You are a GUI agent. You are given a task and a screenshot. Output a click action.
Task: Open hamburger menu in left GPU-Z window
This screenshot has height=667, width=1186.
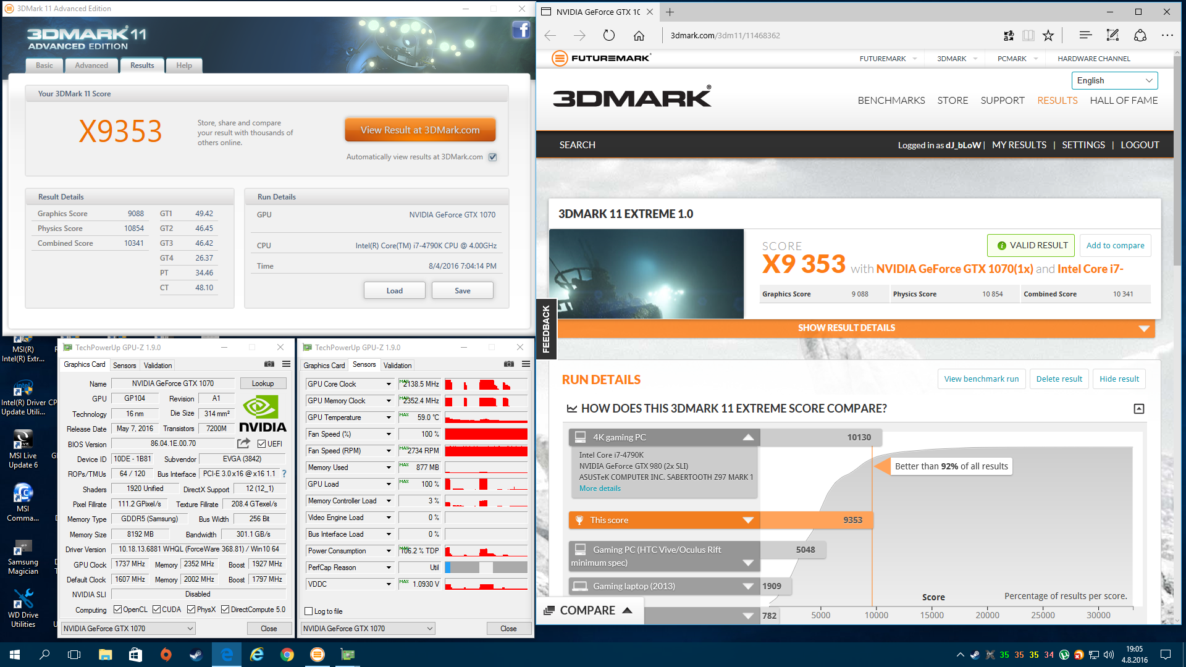click(286, 364)
